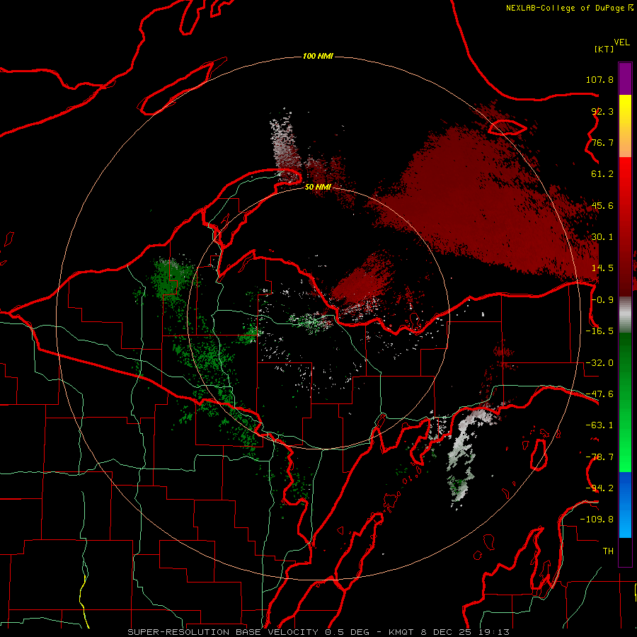Click the 50 NMI range ring label
Screen dimensions: 637x637
318,187
